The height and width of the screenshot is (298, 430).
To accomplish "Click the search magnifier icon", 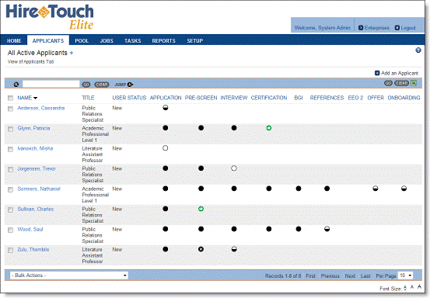I will tap(16, 85).
